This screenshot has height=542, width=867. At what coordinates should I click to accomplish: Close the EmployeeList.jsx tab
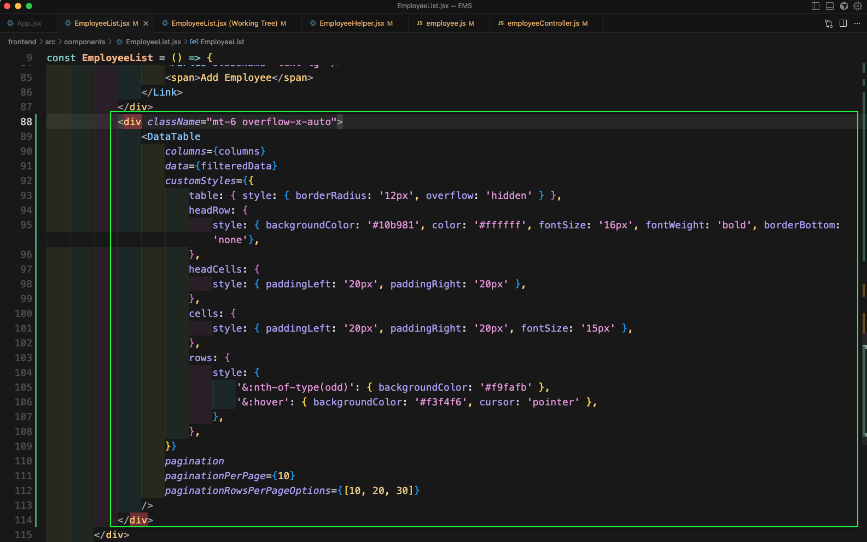146,23
